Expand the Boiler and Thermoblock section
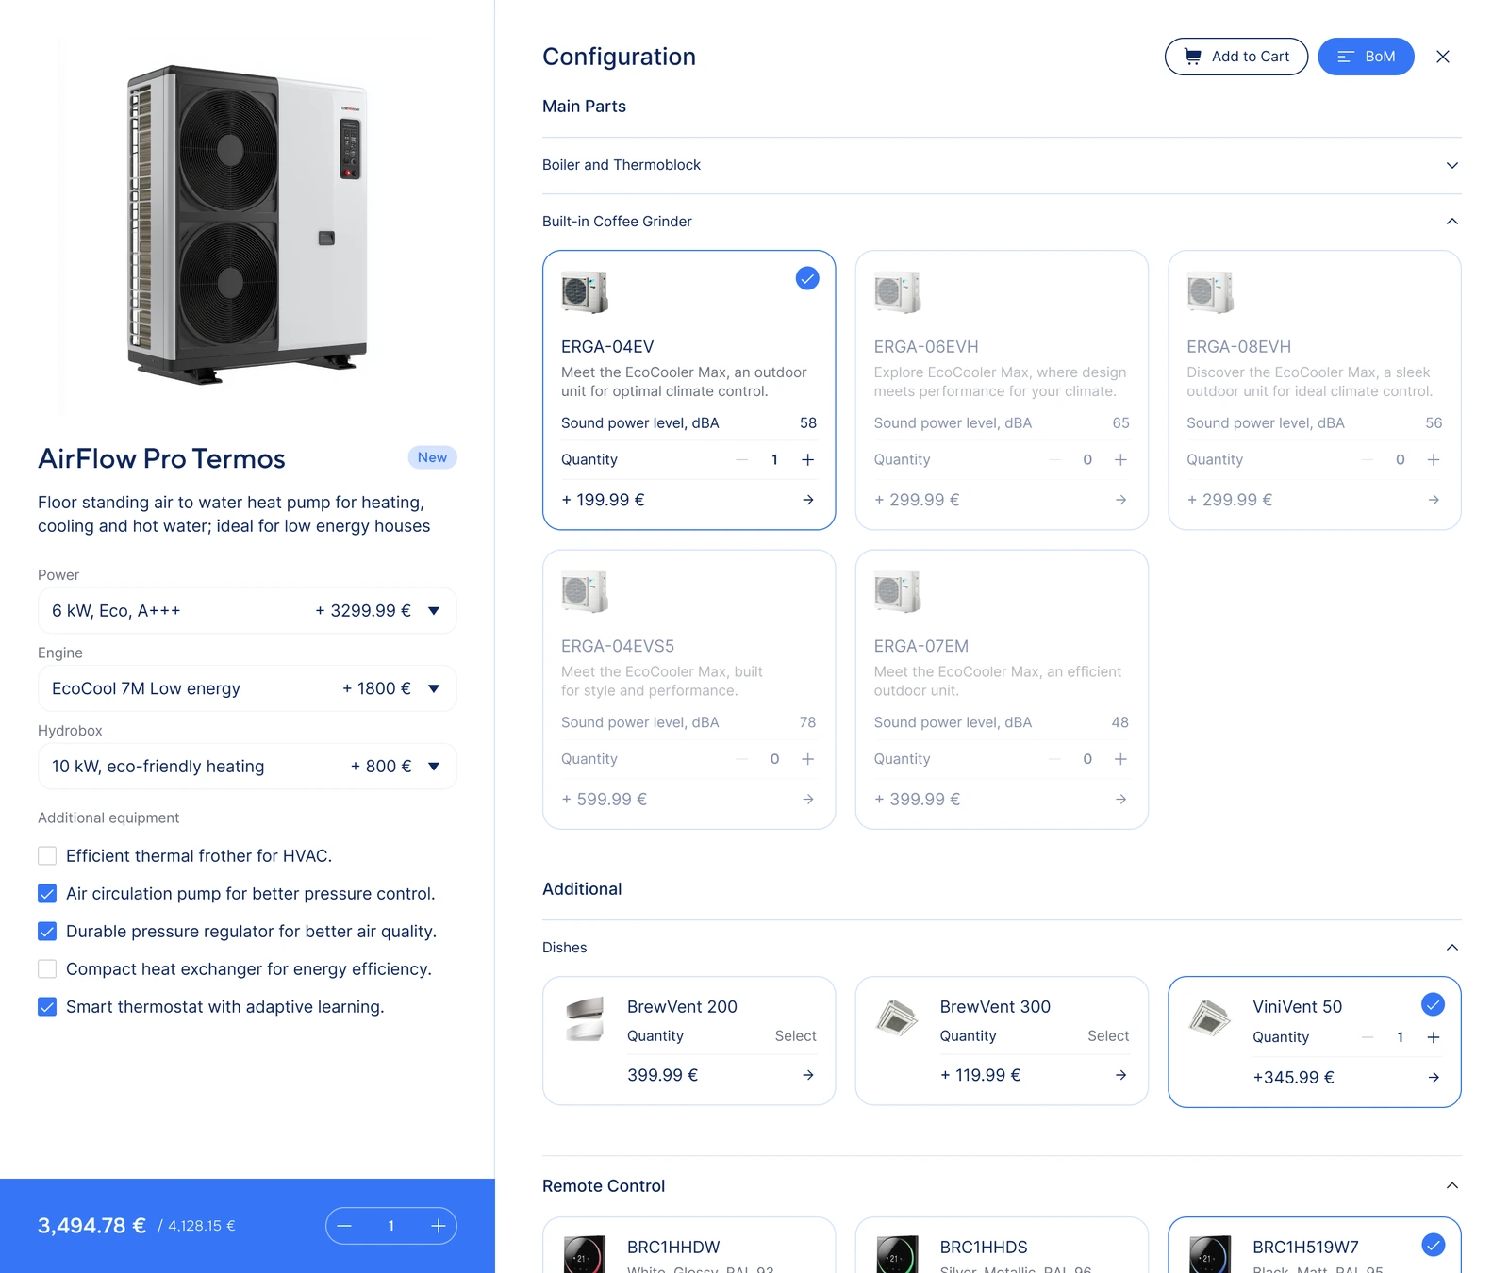 [x=1452, y=165]
